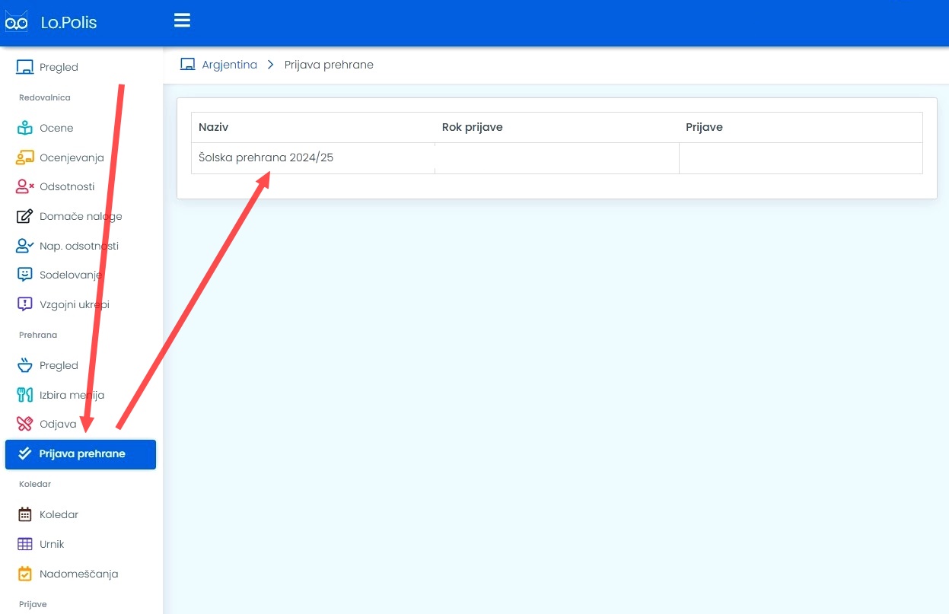Click the Redovalnica section label
Image resolution: width=949 pixels, height=614 pixels.
[x=45, y=97]
